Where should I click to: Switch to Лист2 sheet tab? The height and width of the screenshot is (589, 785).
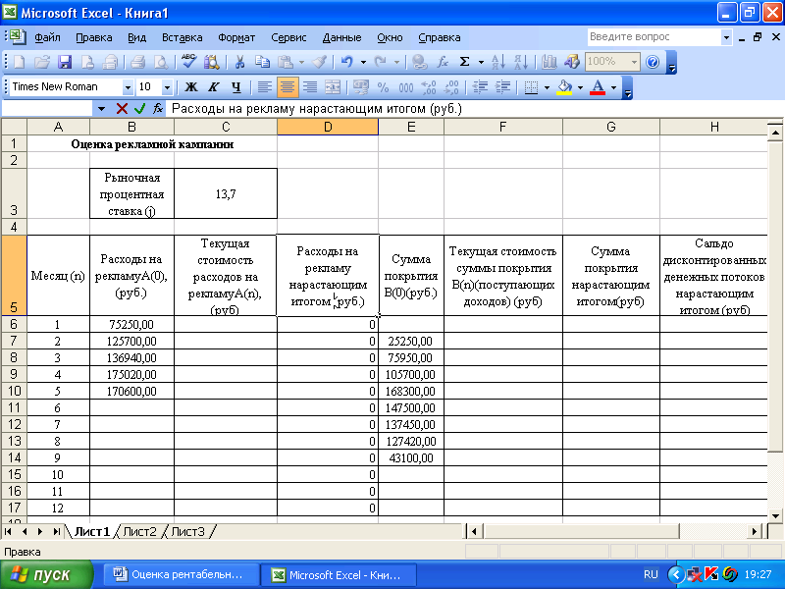139,531
